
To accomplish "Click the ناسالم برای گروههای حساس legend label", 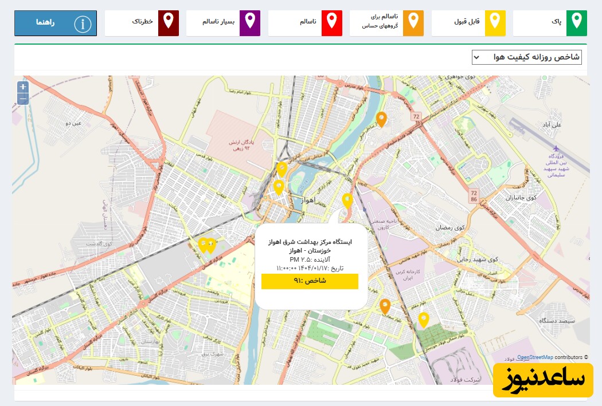I will pyautogui.click(x=380, y=21).
